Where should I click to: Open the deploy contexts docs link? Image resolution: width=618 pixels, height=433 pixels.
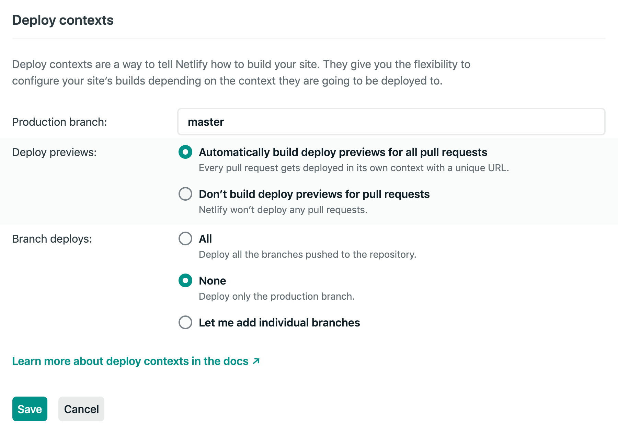coord(130,361)
